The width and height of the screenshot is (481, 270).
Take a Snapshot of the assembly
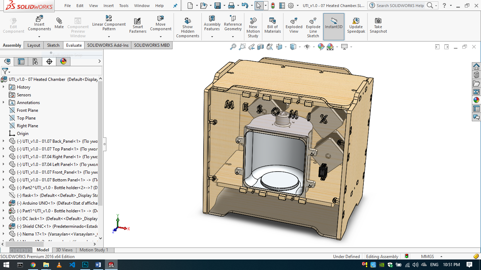tap(378, 25)
